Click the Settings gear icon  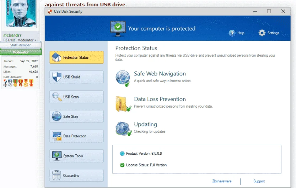coord(262,33)
